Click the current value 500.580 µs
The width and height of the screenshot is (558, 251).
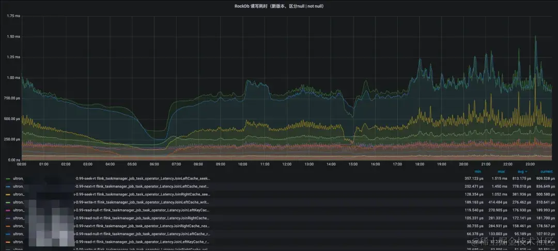click(545, 194)
